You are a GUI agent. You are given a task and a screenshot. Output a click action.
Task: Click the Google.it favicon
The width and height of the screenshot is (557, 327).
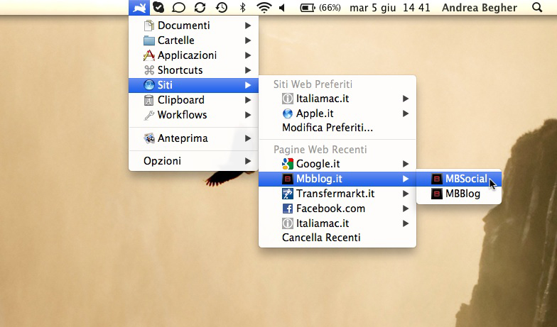pyautogui.click(x=287, y=164)
